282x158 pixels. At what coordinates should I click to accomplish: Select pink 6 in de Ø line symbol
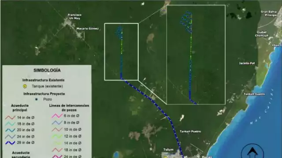click(x=57, y=116)
